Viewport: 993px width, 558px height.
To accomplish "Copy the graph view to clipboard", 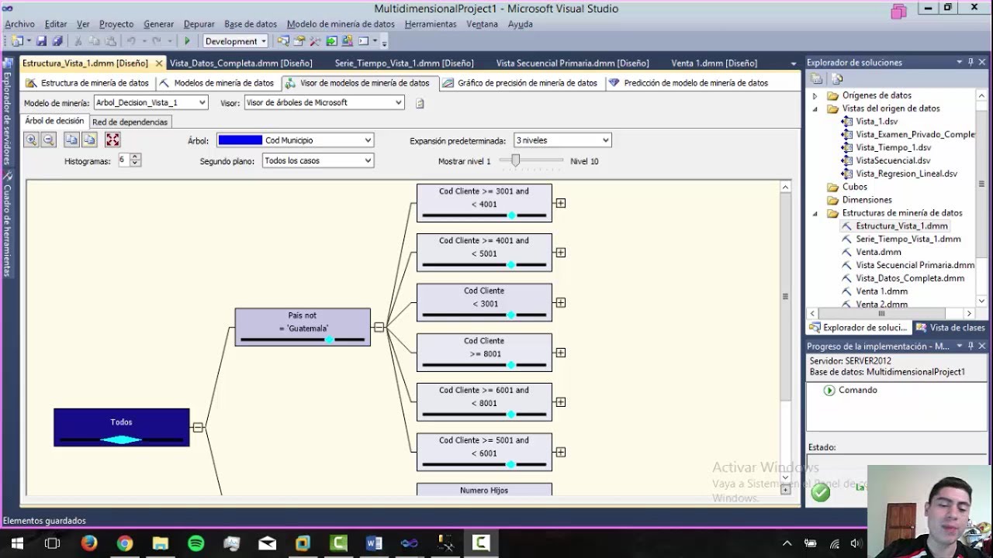I will point(71,139).
